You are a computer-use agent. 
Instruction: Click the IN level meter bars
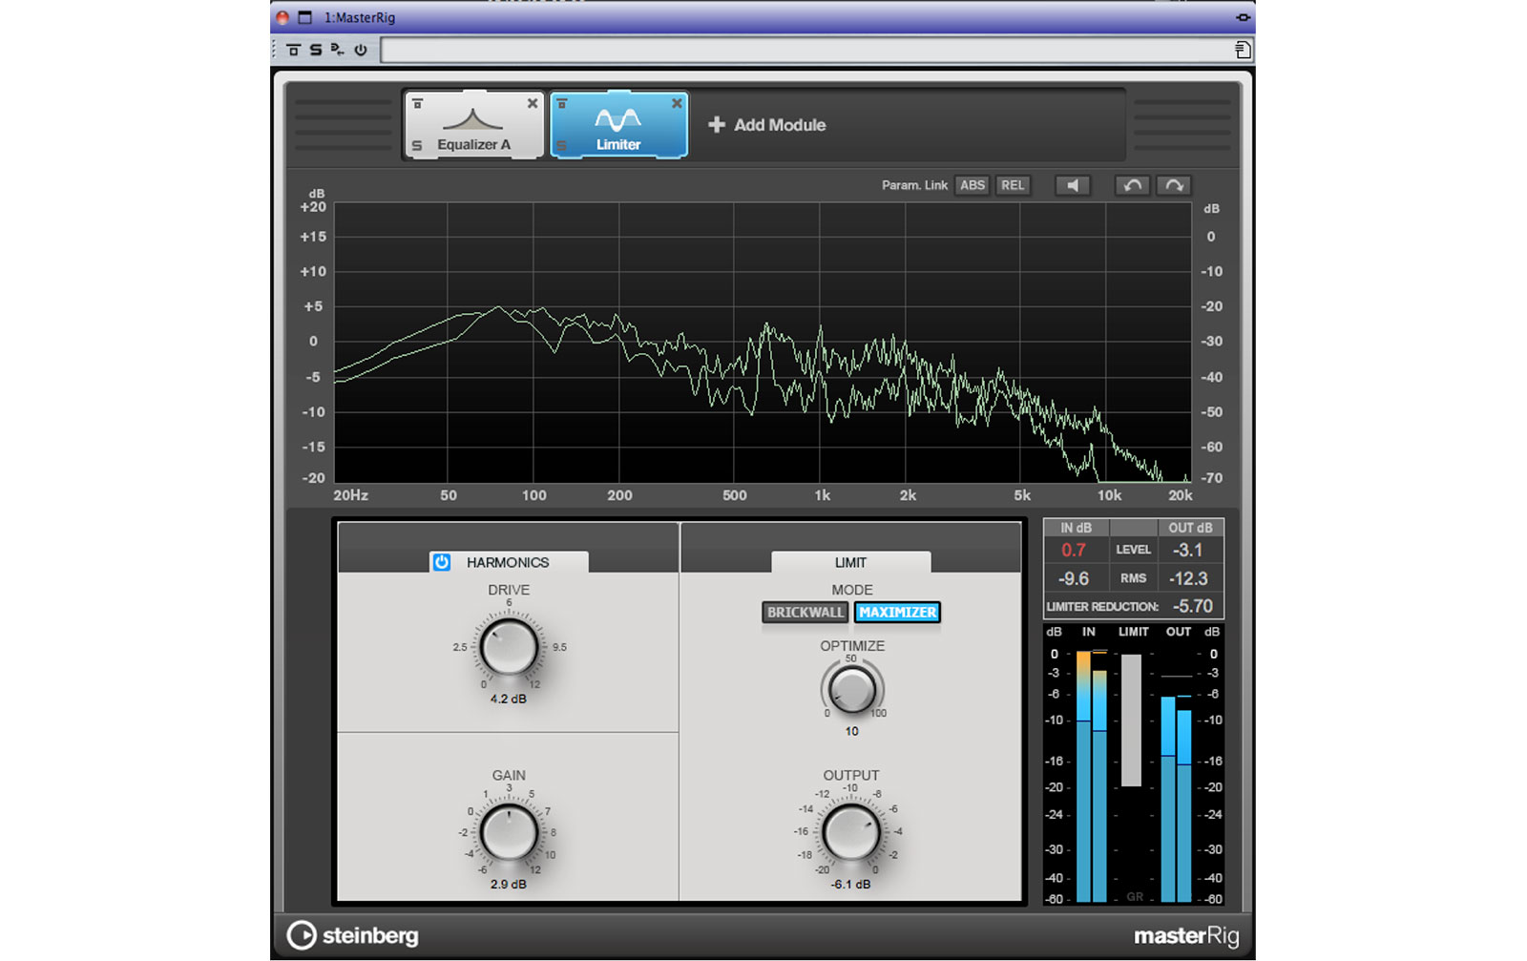tap(1092, 776)
